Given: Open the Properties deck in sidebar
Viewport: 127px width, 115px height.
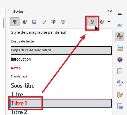Looking at the screenshot, I should 120,25.
